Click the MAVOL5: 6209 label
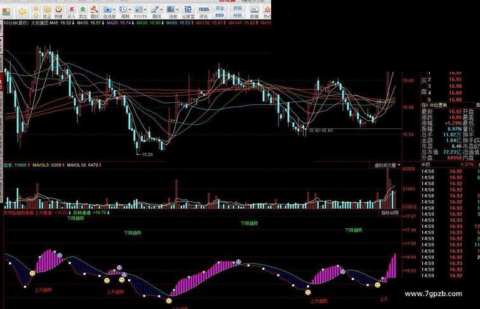This screenshot has width=480, height=309. 48,165
